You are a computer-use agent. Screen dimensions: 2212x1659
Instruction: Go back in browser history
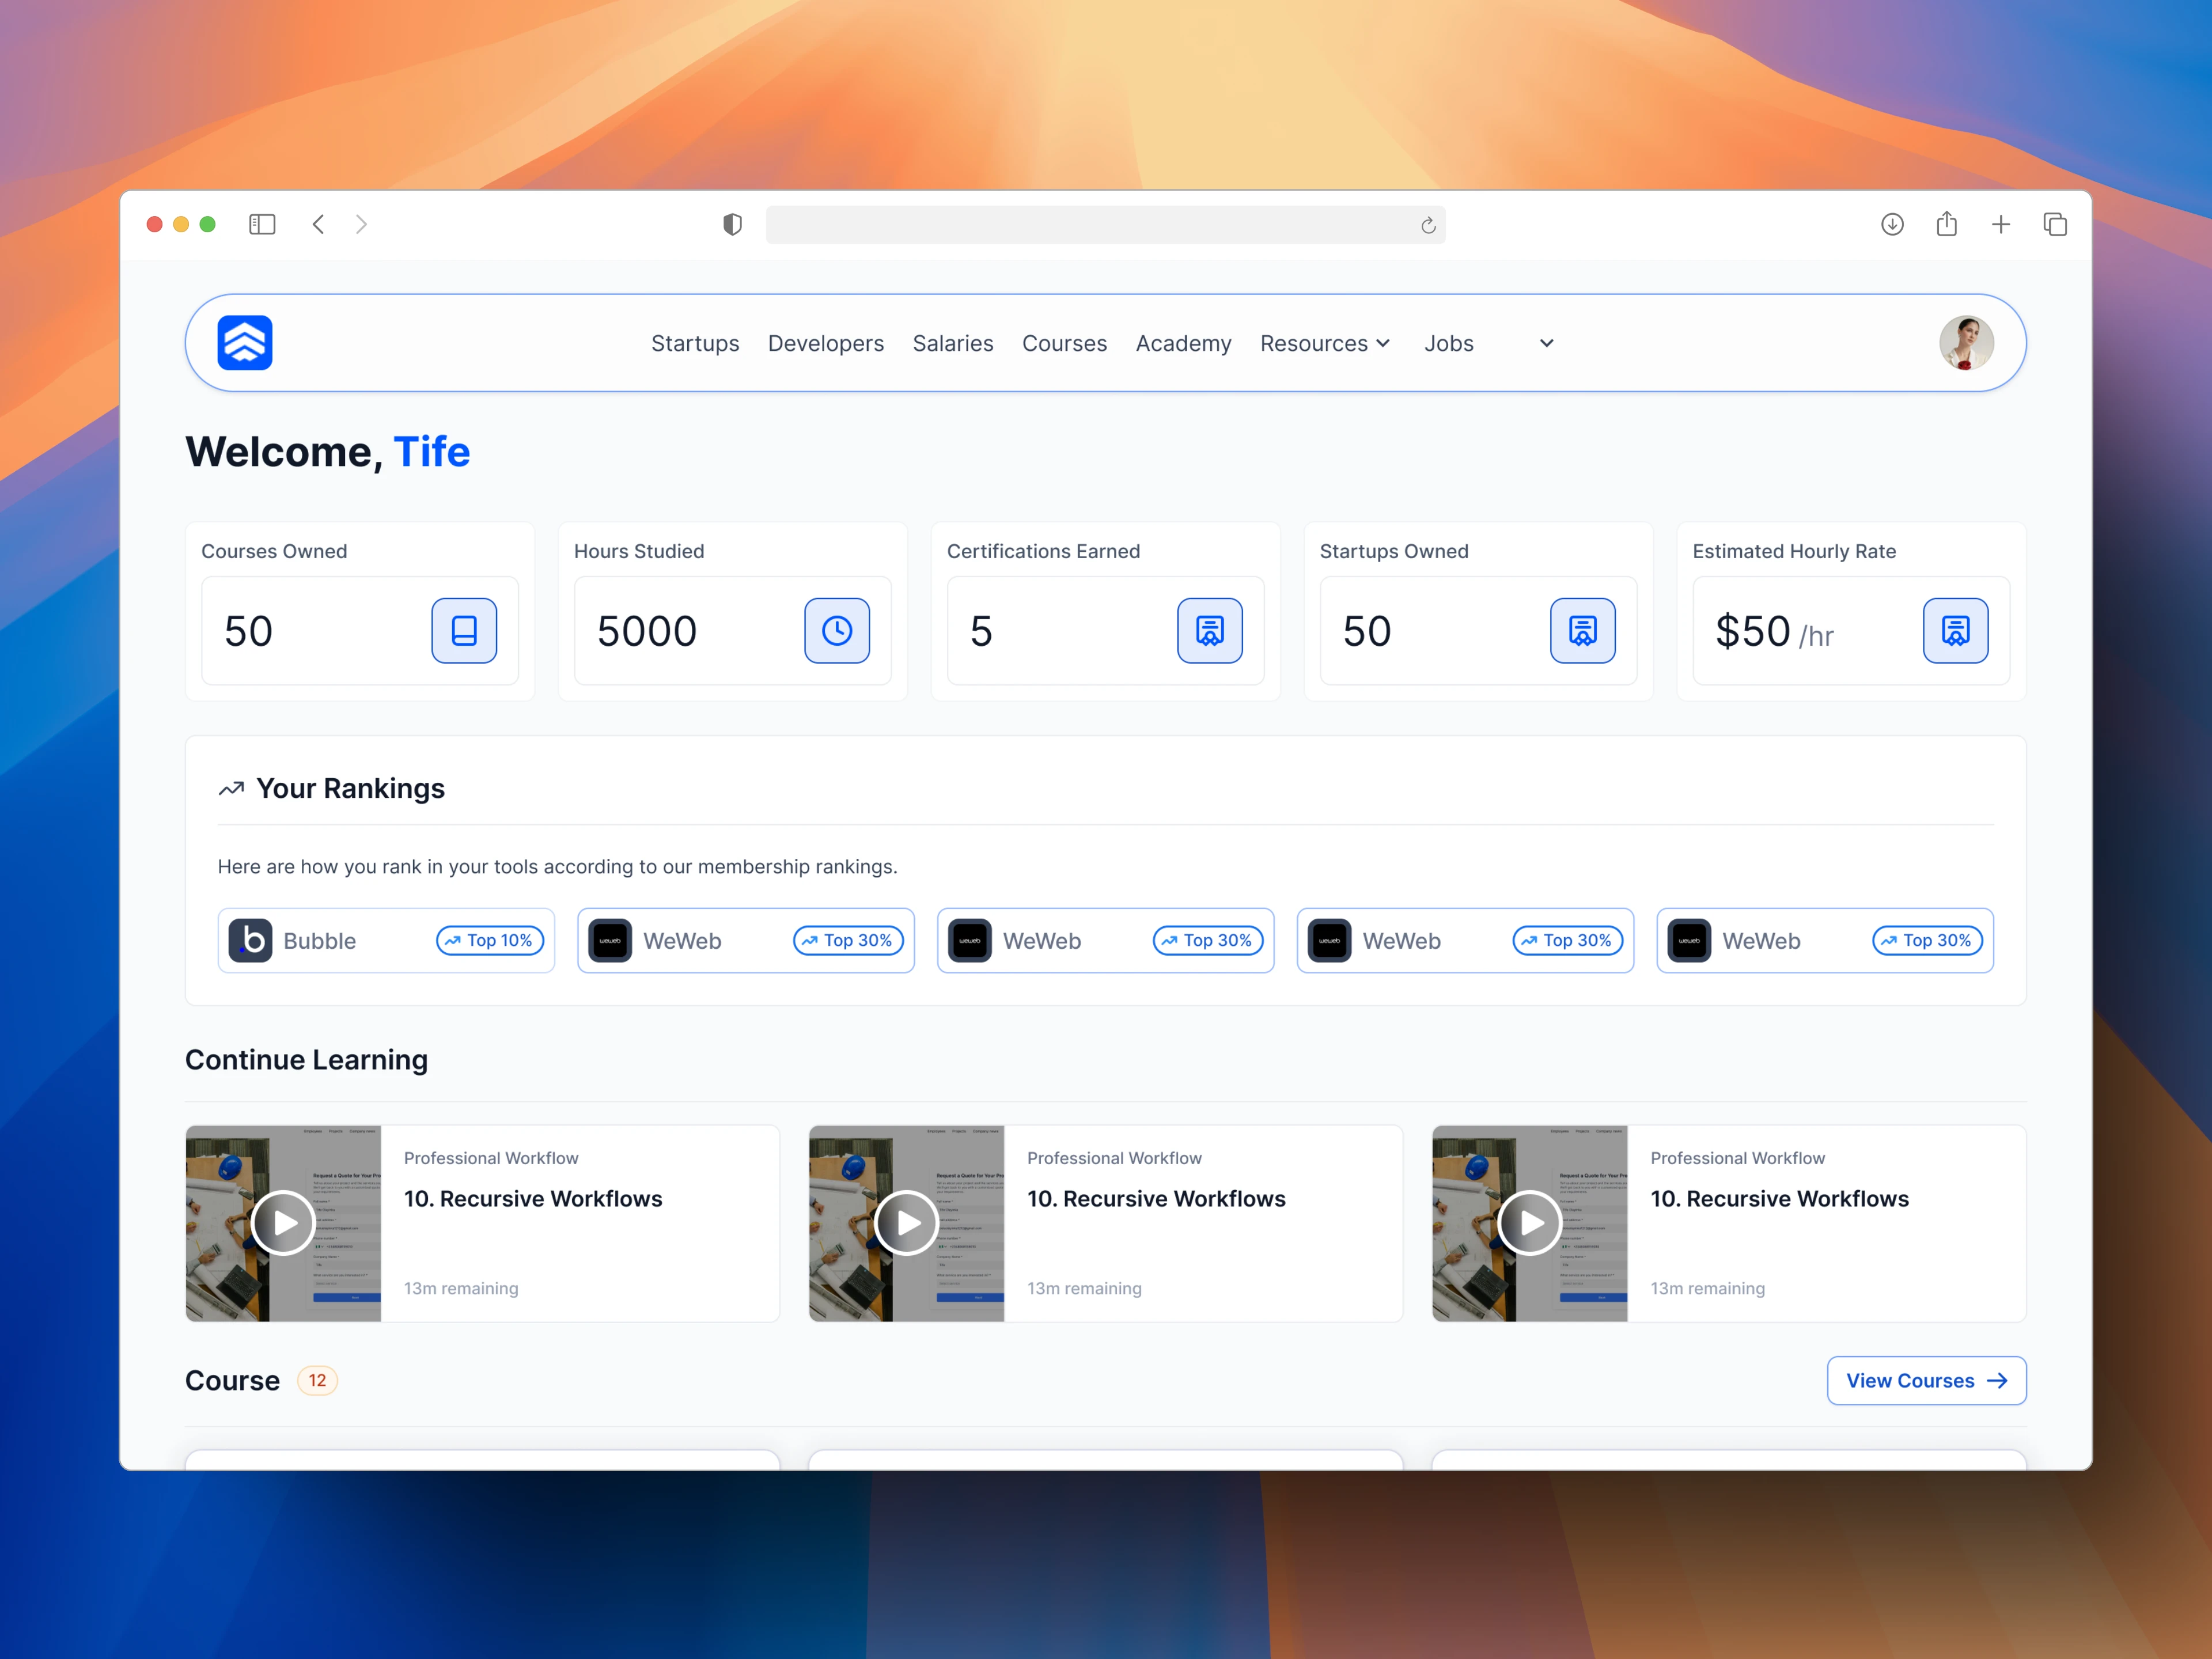[x=318, y=224]
